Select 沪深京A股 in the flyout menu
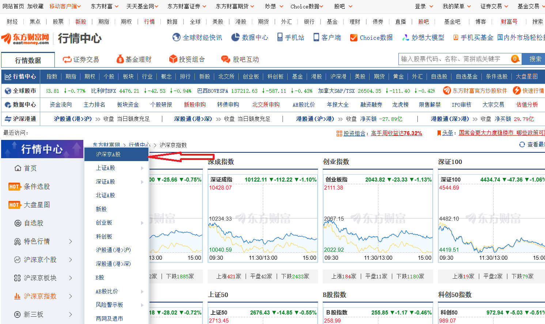This screenshot has width=545, height=324. point(116,154)
